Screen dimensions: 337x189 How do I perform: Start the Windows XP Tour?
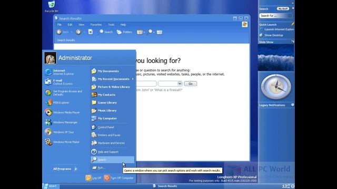click(x=60, y=132)
